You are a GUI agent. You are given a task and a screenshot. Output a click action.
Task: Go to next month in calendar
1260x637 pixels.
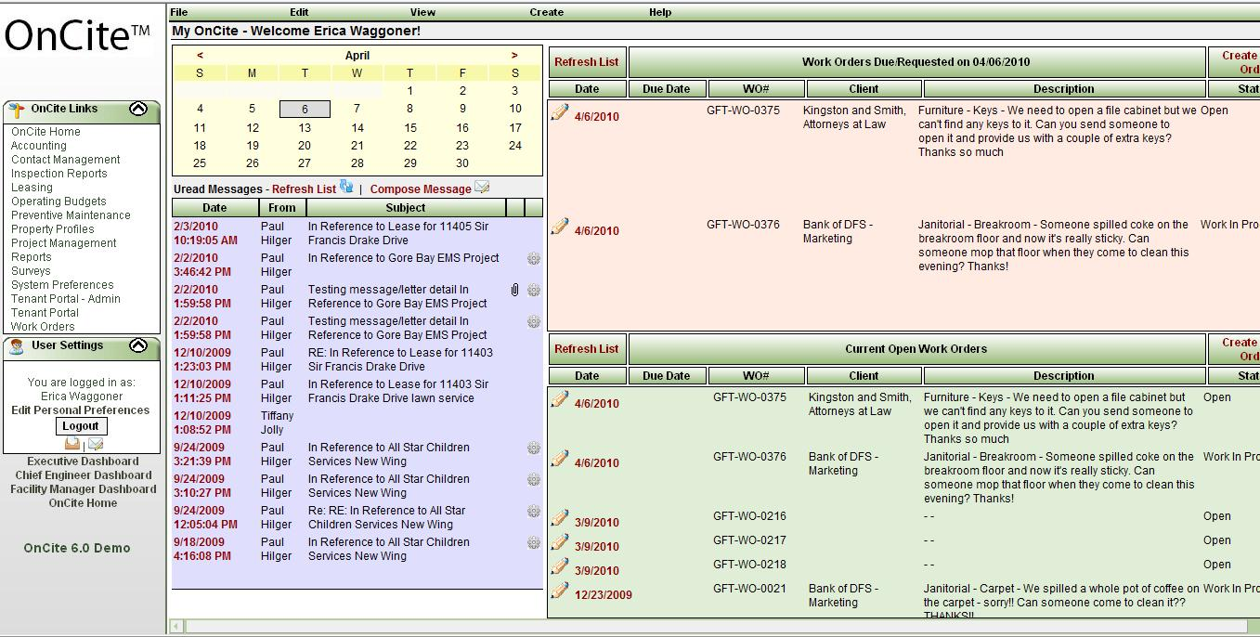(x=514, y=56)
